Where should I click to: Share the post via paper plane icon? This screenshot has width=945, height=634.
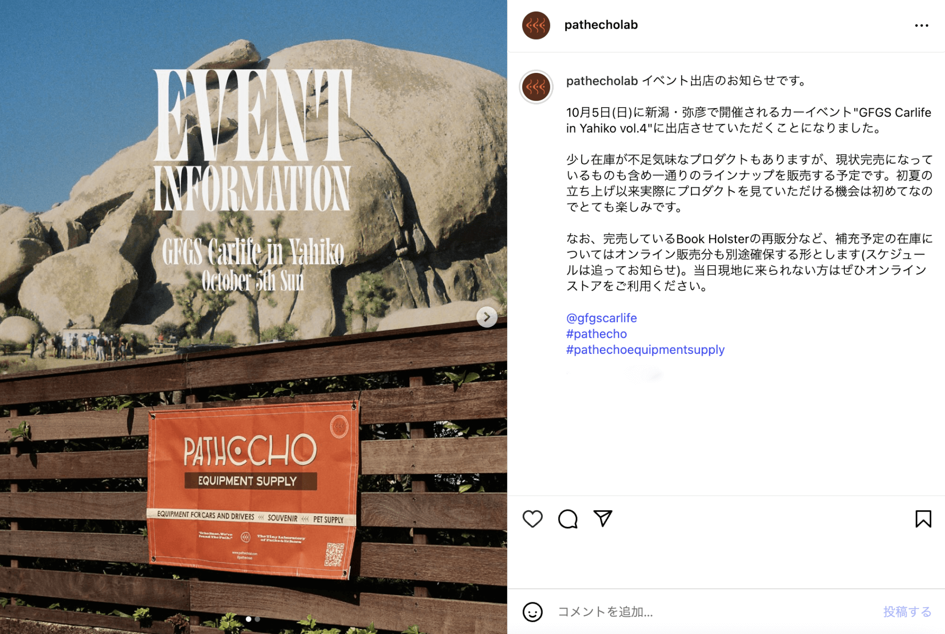click(603, 518)
